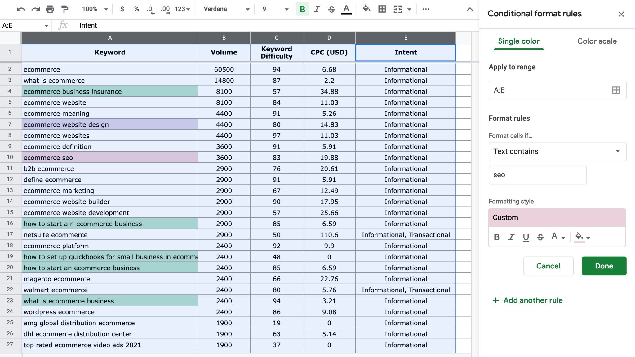Click the seo text input field
This screenshot has height=357, width=635.
click(537, 175)
